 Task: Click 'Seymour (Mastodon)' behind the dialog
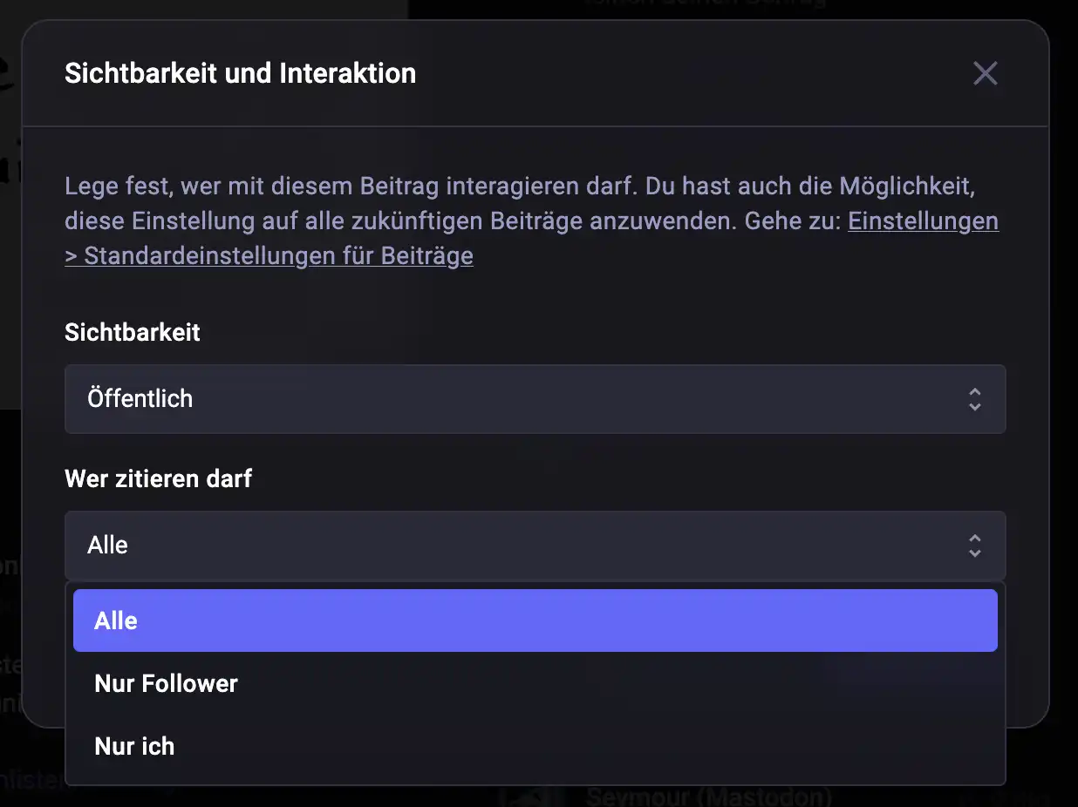[708, 797]
